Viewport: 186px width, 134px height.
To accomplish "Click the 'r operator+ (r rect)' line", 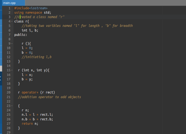I will [x=37, y=92].
